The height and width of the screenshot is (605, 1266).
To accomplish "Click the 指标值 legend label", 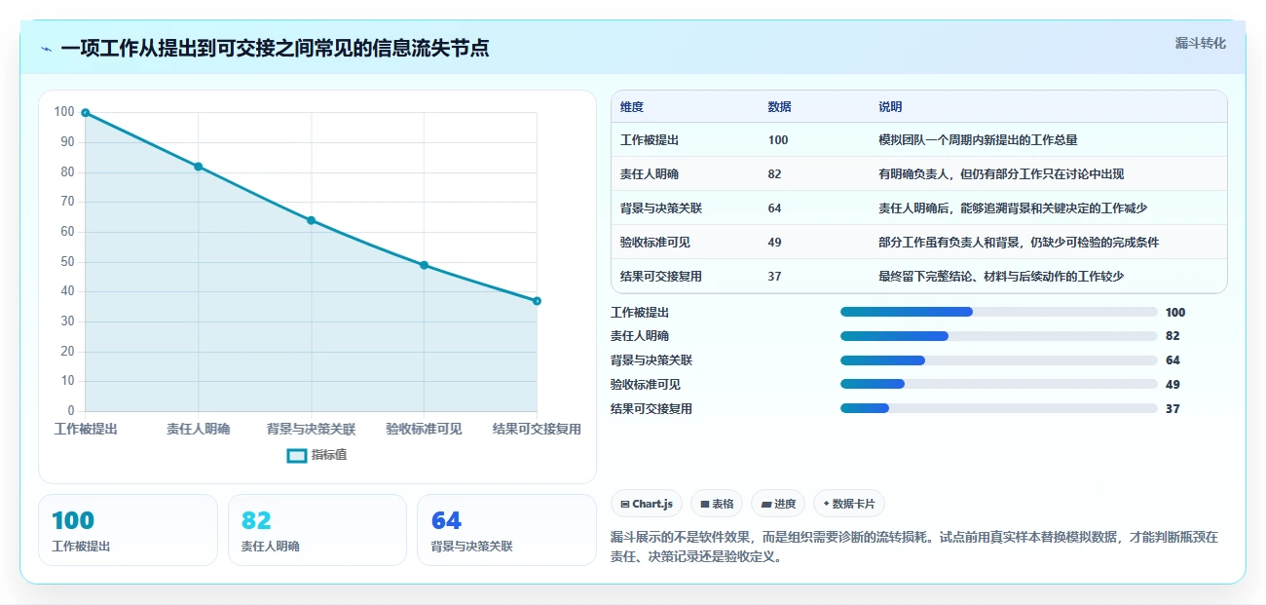I will pos(329,455).
